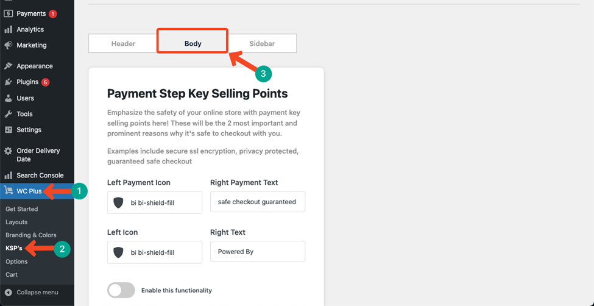The image size is (594, 306).
Task: Open the Layouts submenu page
Action: click(x=16, y=222)
